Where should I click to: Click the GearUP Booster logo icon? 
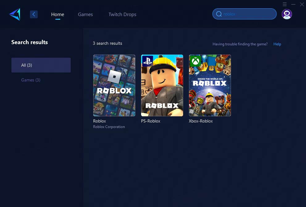(x=15, y=14)
